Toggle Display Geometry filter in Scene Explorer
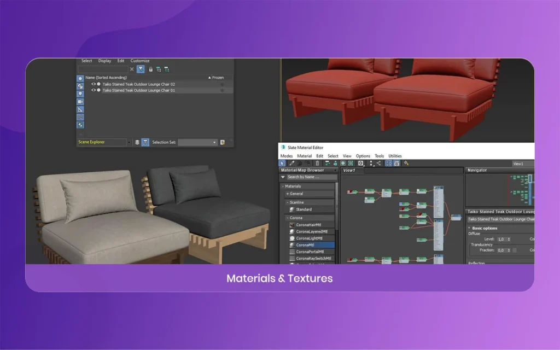Image resolution: width=560 pixels, height=350 pixels. [80, 78]
